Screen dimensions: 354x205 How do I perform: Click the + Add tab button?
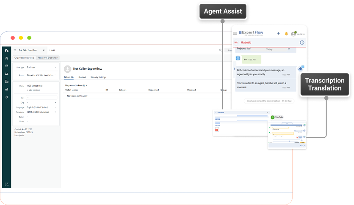52,50
